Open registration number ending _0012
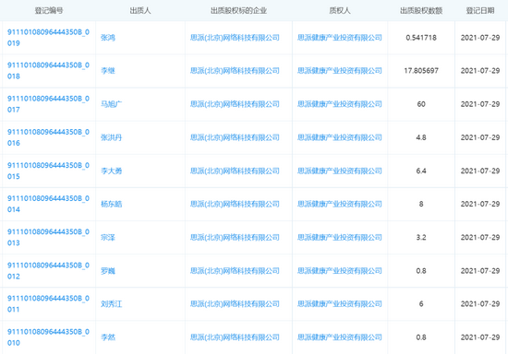The image size is (508, 354). coord(48,271)
